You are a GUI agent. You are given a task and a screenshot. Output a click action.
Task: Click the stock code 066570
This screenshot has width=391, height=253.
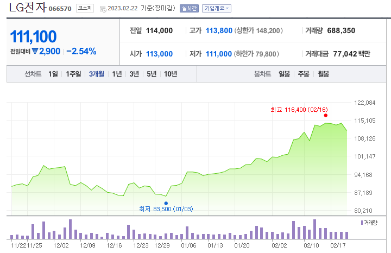60,9
